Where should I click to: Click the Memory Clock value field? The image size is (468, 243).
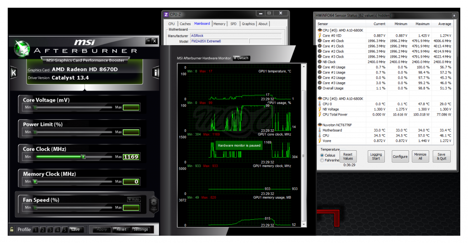[131, 182]
